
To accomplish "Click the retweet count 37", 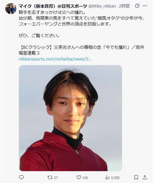I will coord(56,178).
